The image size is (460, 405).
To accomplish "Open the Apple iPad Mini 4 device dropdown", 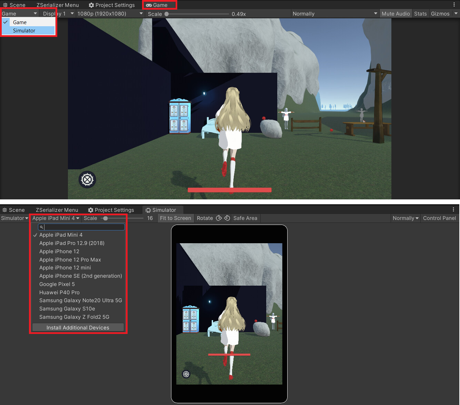I will click(55, 218).
